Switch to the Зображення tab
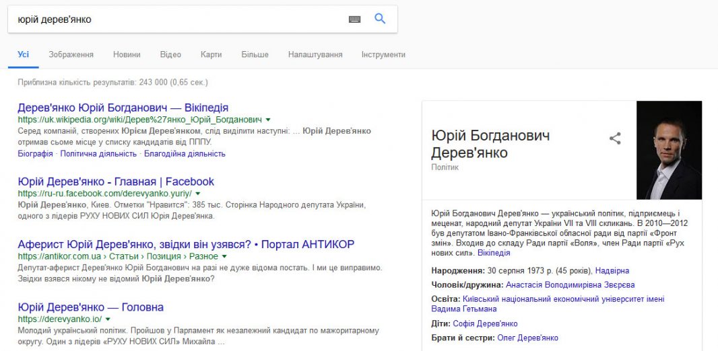This screenshot has width=718, height=351. pos(71,54)
